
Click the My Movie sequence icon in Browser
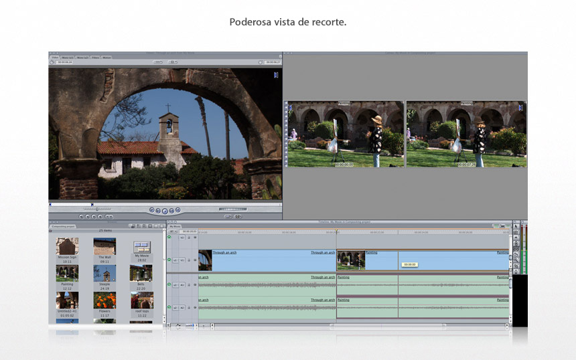142,246
